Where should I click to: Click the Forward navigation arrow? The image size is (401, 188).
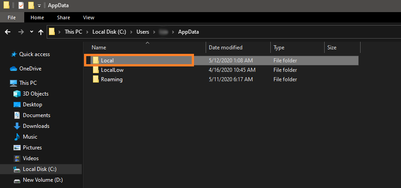click(x=21, y=32)
